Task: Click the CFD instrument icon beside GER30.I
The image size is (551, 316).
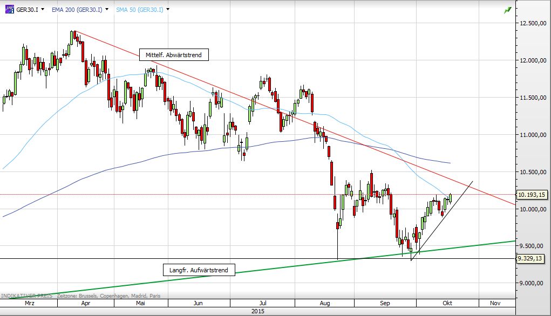Action: coord(10,9)
